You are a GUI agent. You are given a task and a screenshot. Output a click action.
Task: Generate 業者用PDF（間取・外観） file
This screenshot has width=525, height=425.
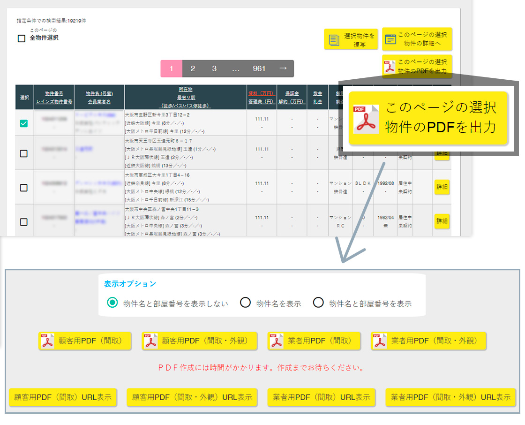[x=428, y=341]
